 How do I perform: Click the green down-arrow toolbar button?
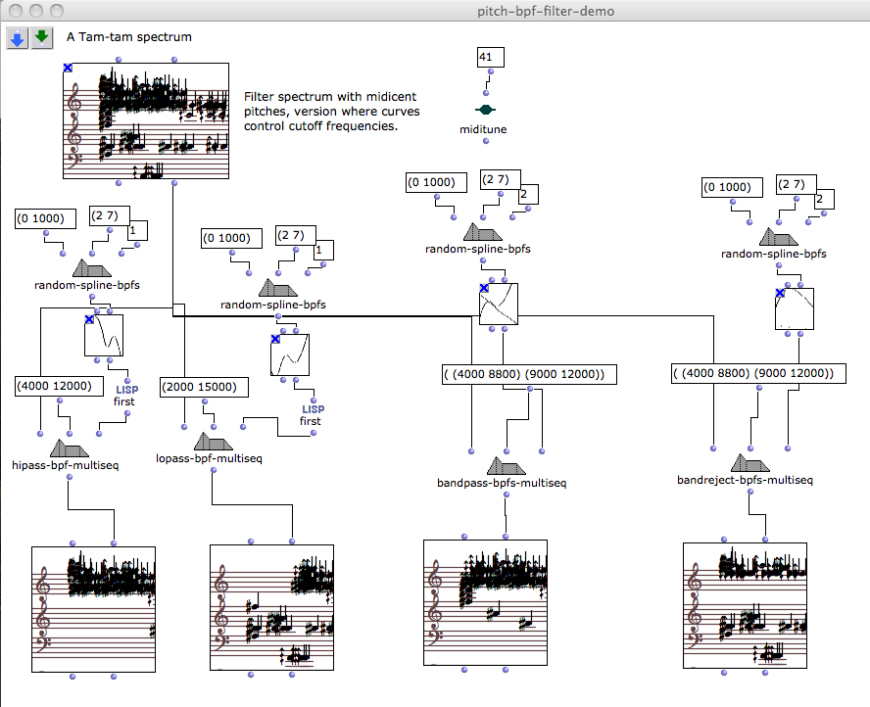(x=41, y=37)
